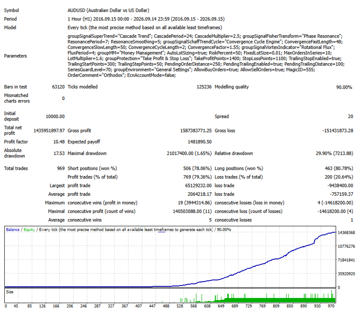Click the Balance legend label in chart
This screenshot has height=310, width=358.
pyautogui.click(x=13, y=230)
